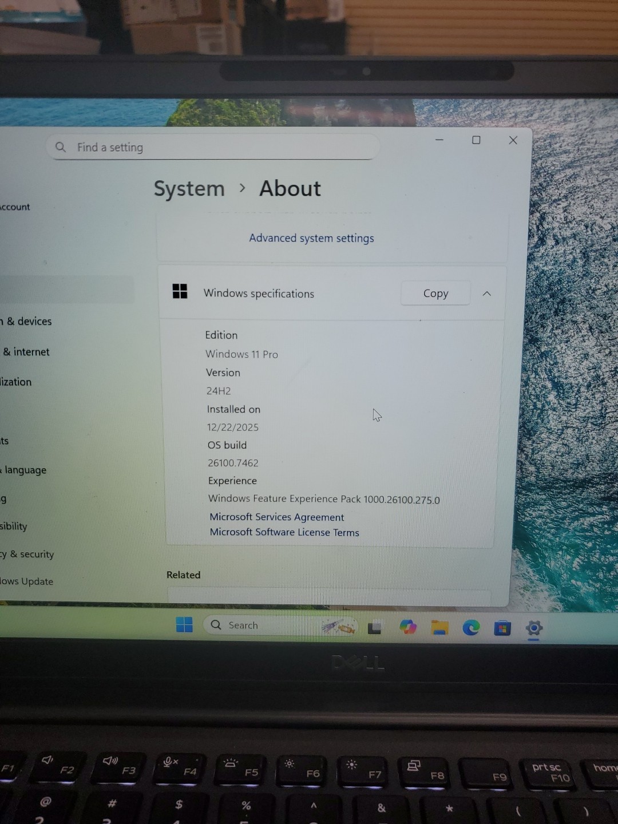618x824 pixels.
Task: Click the Installed on label
Action: click(233, 409)
